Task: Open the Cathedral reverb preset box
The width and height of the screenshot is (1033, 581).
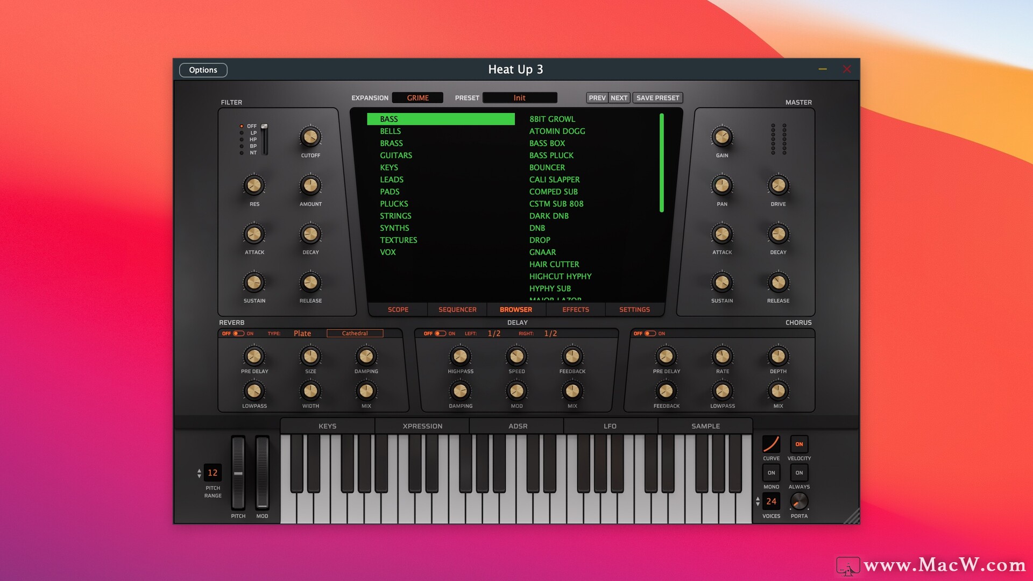Action: [x=355, y=334]
